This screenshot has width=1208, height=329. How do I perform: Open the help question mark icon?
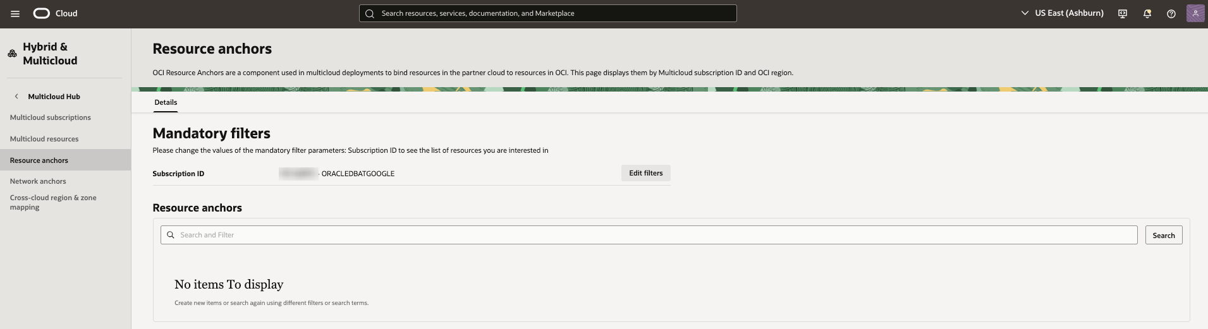tap(1171, 13)
